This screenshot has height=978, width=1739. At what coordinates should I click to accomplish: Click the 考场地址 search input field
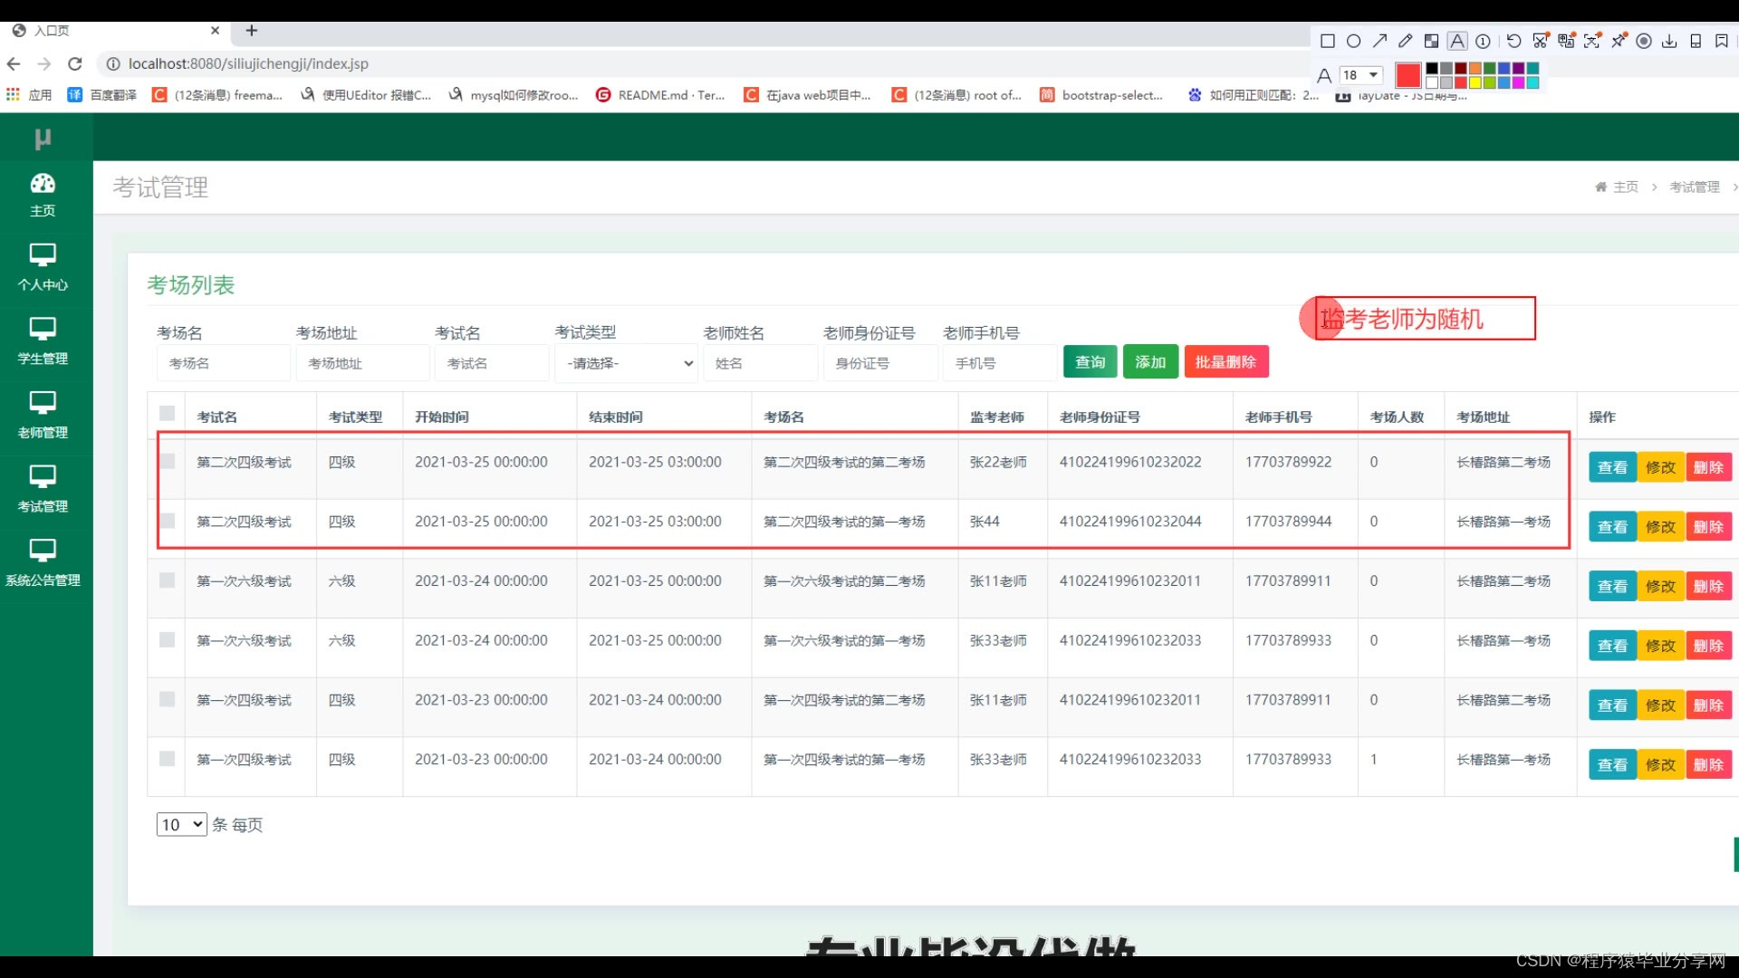coord(362,363)
